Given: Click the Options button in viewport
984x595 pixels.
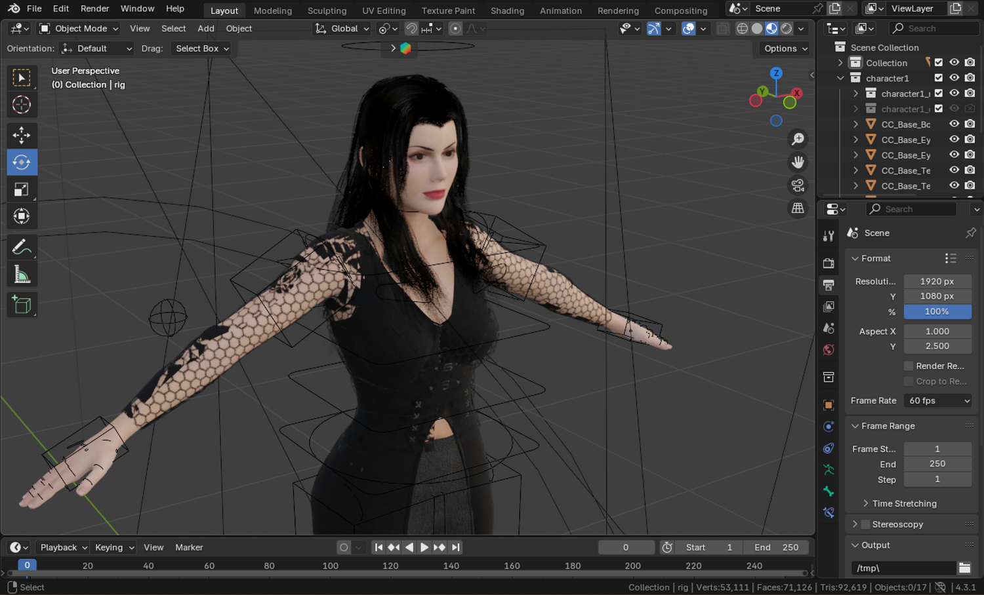Looking at the screenshot, I should (785, 48).
